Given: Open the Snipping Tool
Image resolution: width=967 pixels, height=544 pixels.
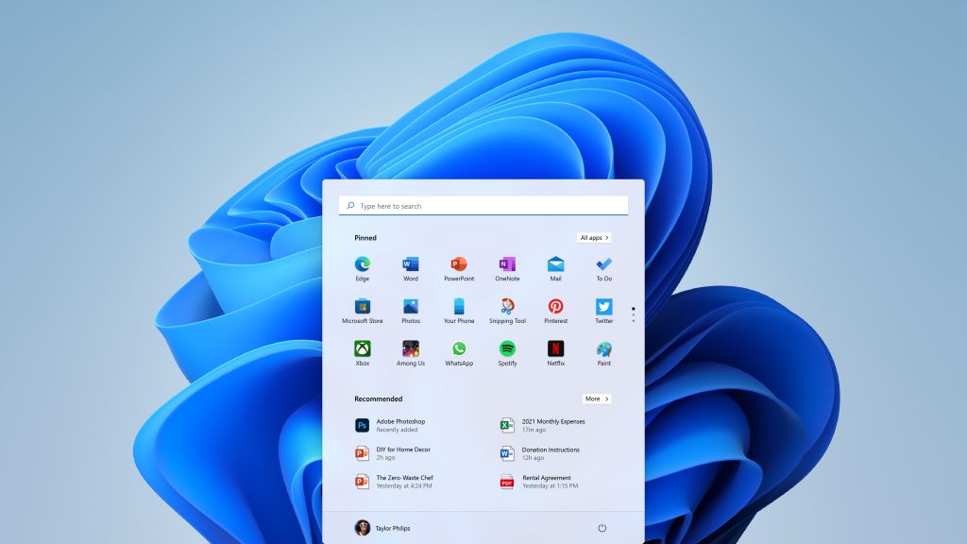Looking at the screenshot, I should [507, 306].
